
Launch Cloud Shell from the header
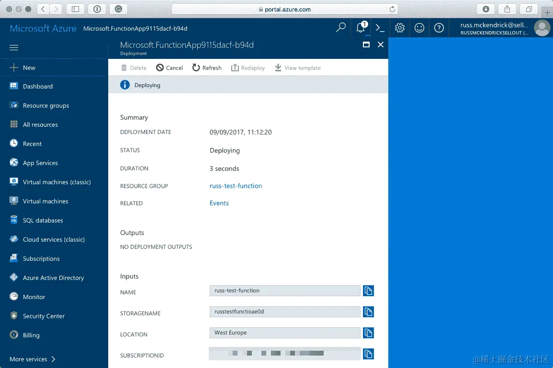tap(380, 28)
